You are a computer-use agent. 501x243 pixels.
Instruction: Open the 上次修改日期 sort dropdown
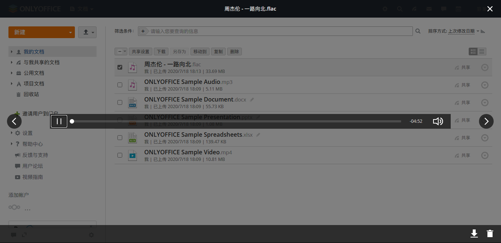(461, 31)
